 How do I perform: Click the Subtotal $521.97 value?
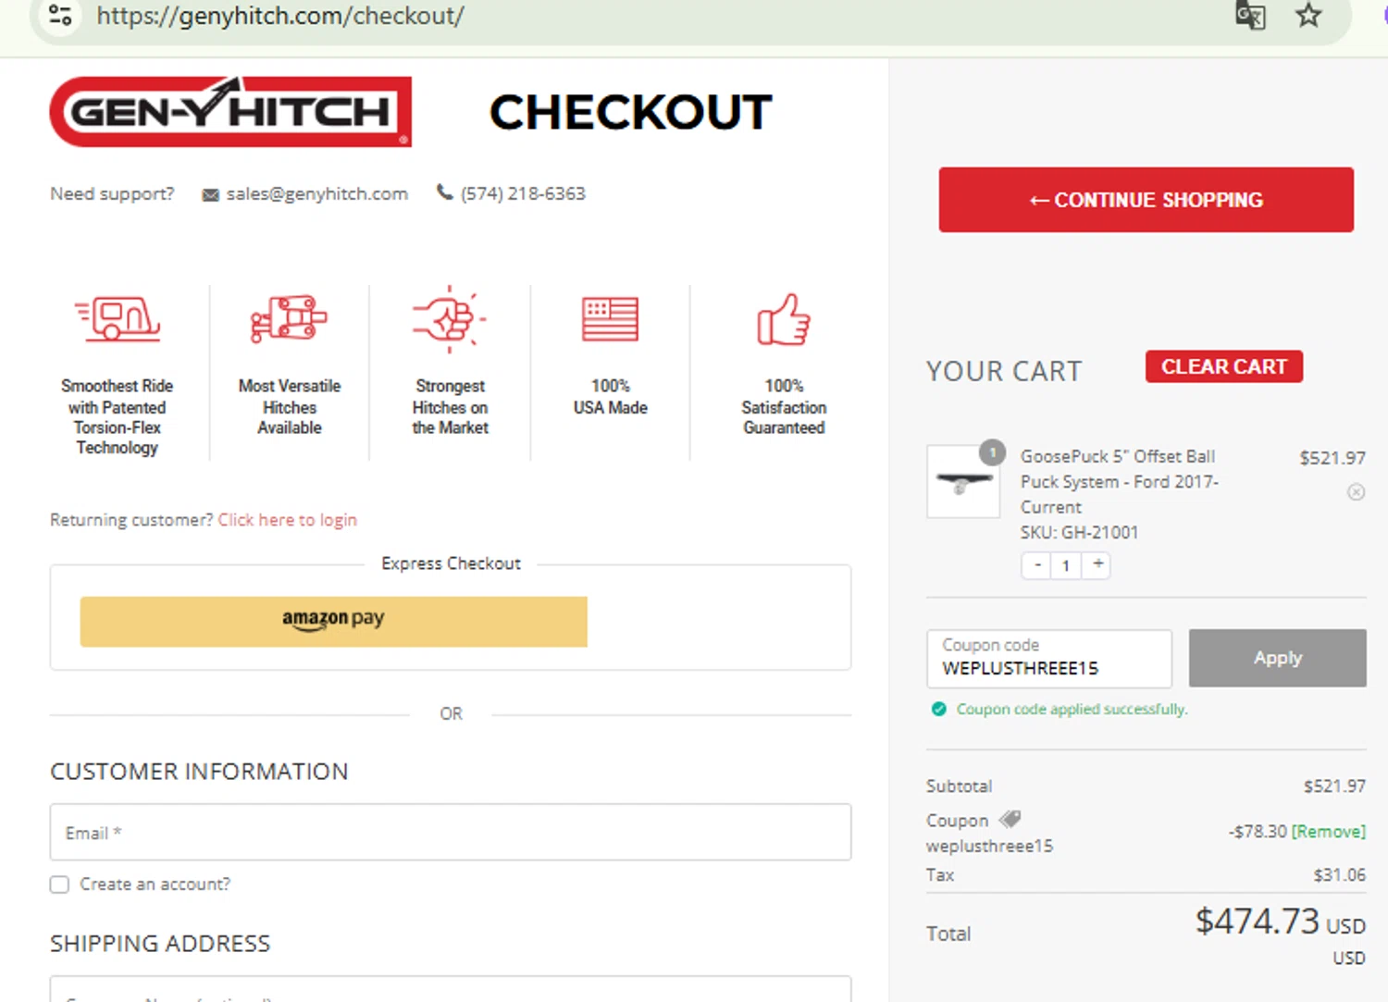[1335, 786]
